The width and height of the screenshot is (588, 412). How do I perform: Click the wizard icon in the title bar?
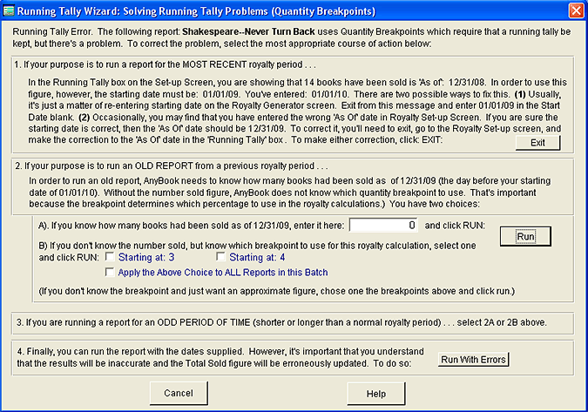pyautogui.click(x=10, y=10)
